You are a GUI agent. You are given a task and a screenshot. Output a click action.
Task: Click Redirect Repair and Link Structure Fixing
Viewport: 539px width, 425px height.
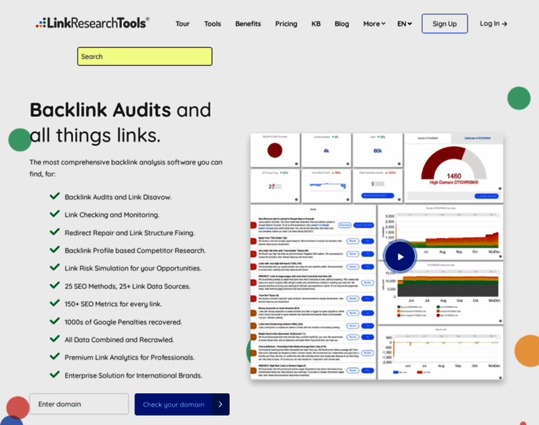[130, 233]
